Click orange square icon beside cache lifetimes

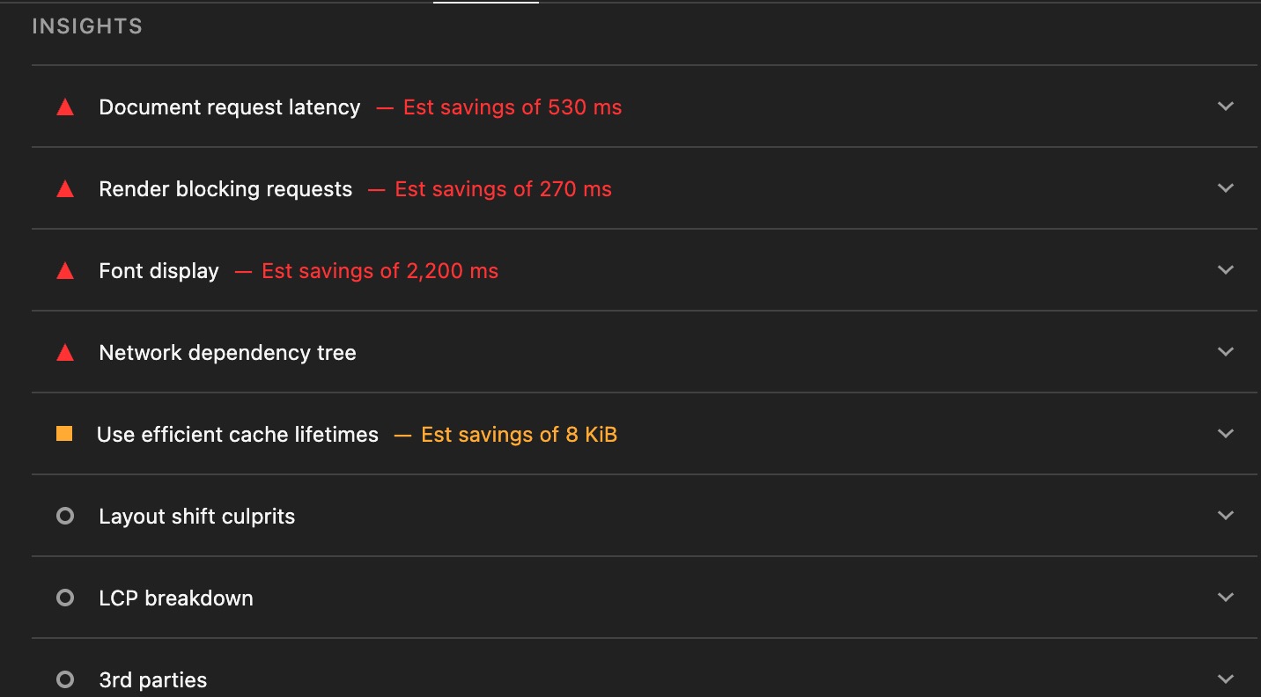click(x=64, y=434)
